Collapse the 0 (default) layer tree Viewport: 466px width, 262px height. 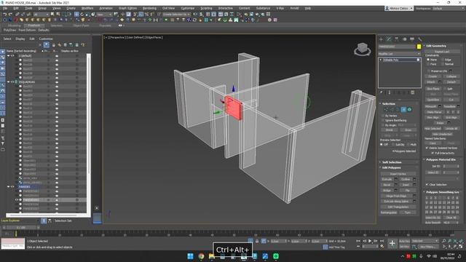(8, 55)
